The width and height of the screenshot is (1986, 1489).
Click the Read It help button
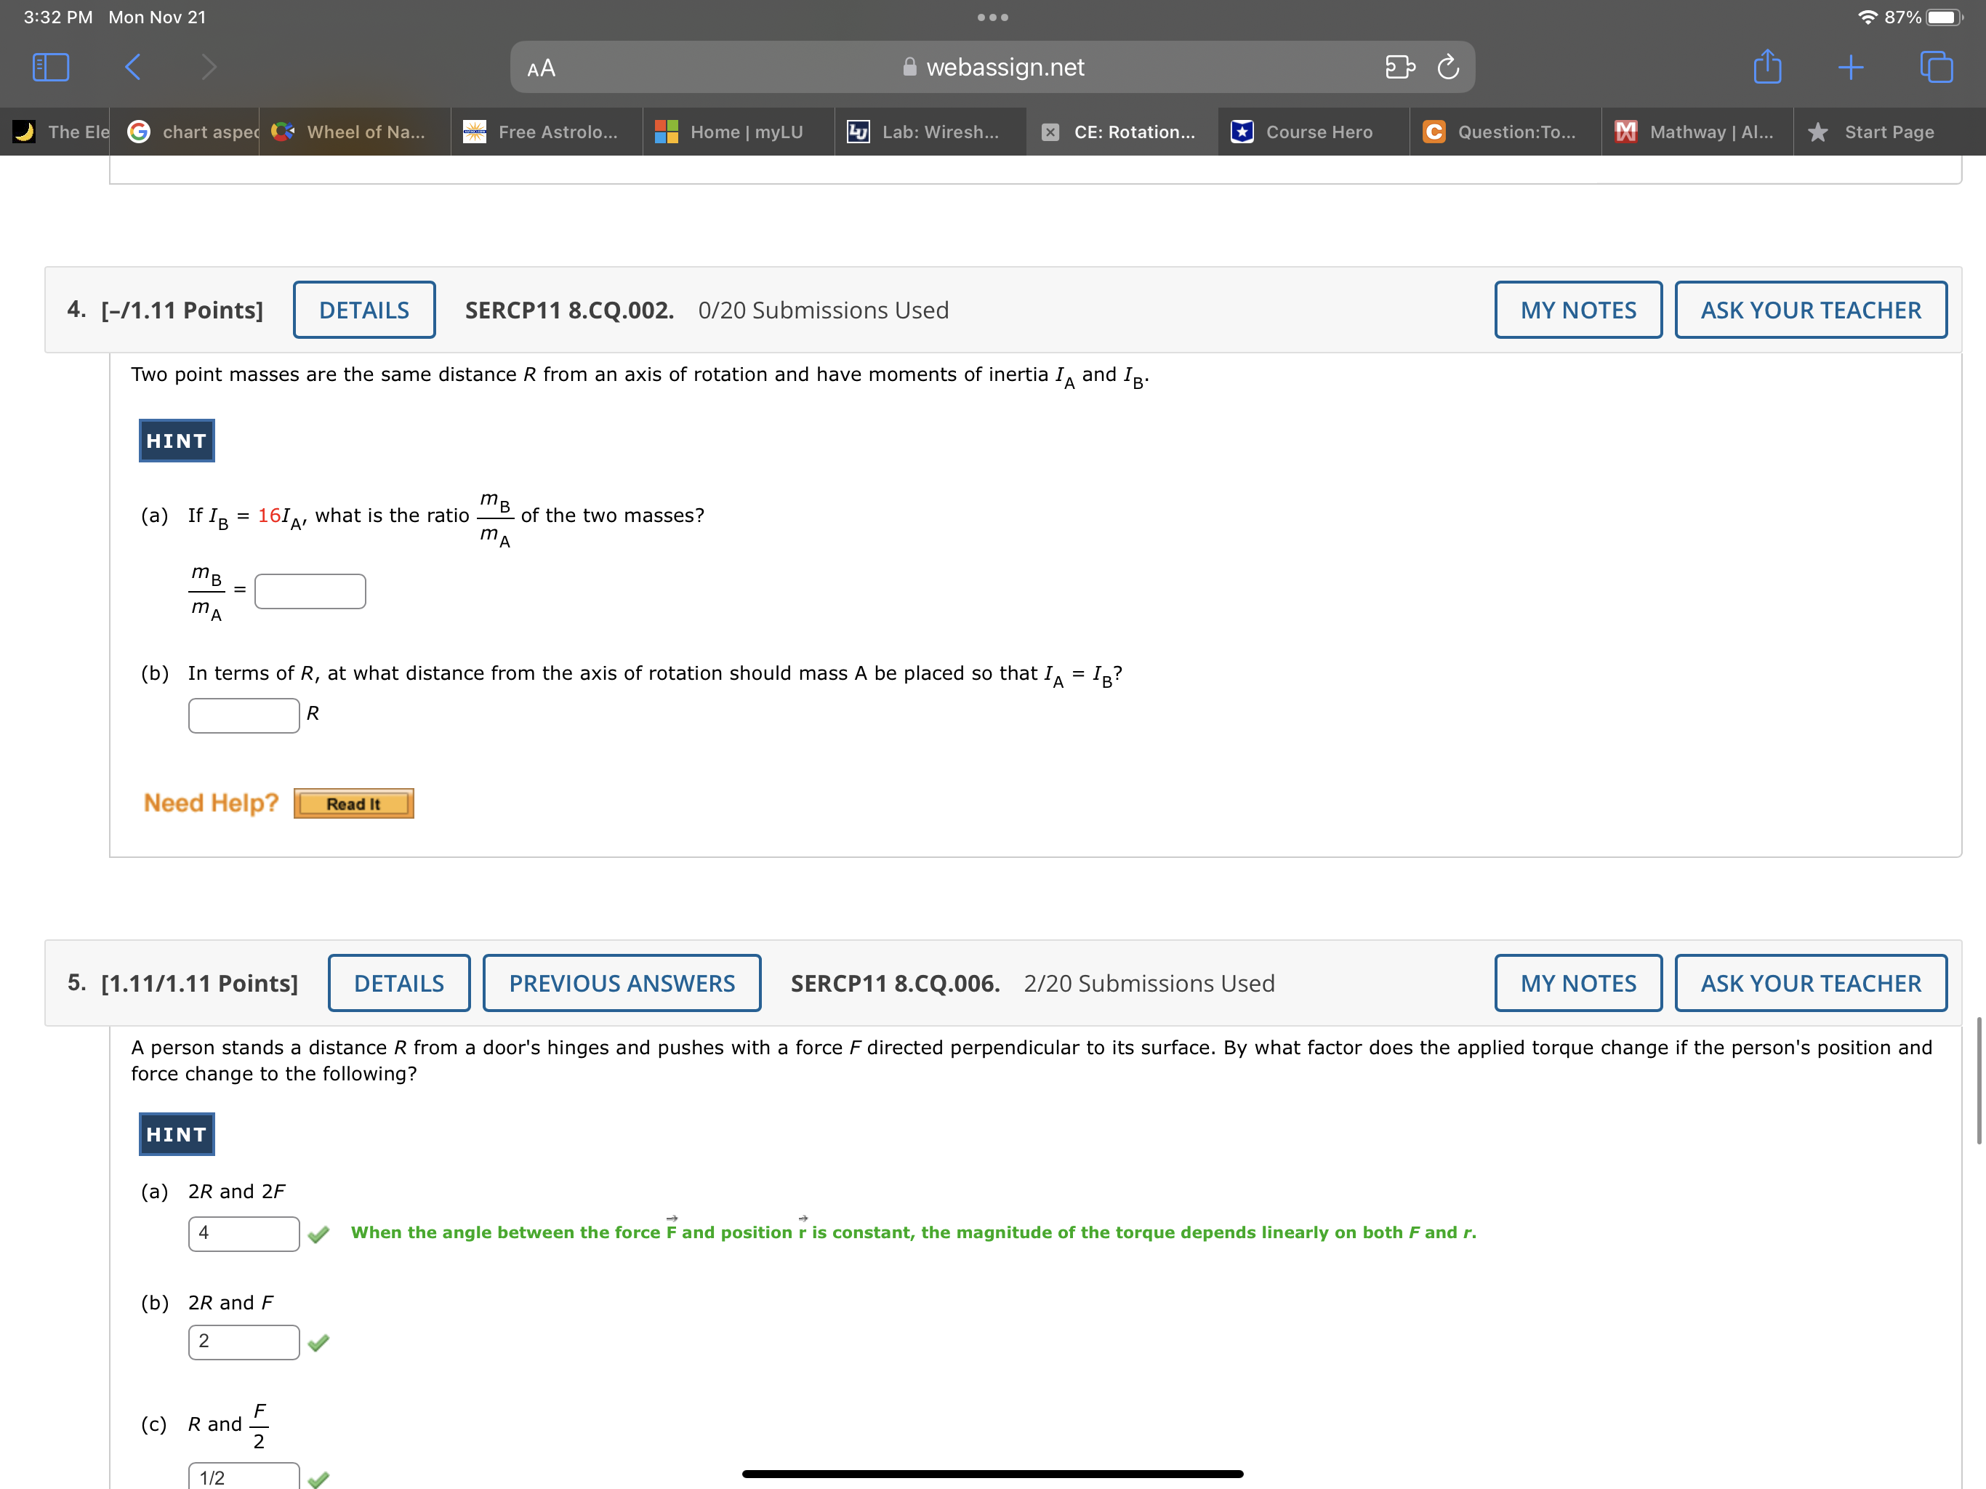point(354,804)
